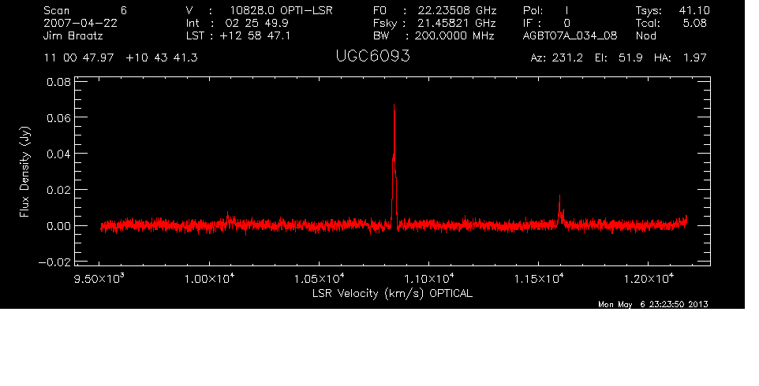
Task: Click the 1.20×10⁴ x-axis tick label
Action: 649,279
